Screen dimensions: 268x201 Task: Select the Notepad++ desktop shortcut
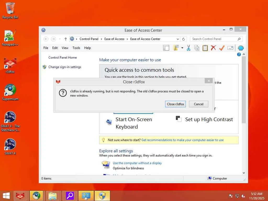click(10, 38)
